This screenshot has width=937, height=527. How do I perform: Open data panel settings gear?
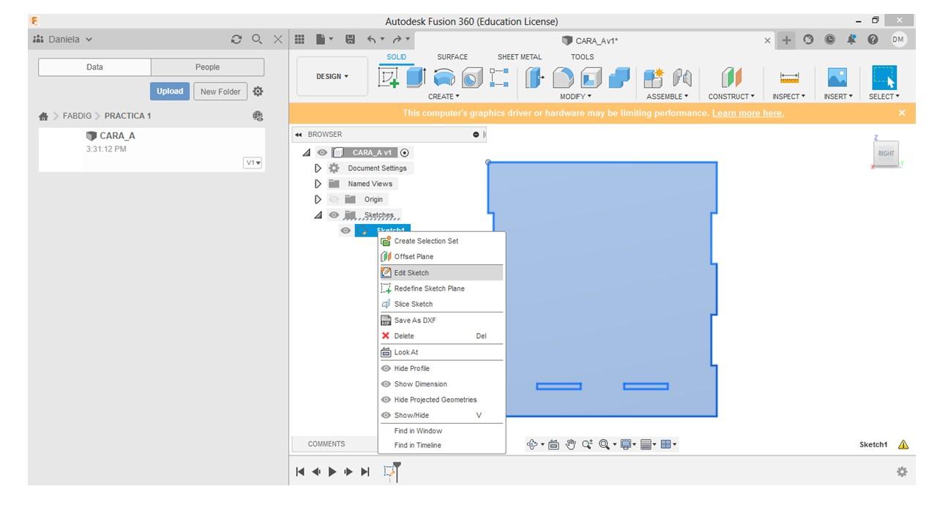258,91
